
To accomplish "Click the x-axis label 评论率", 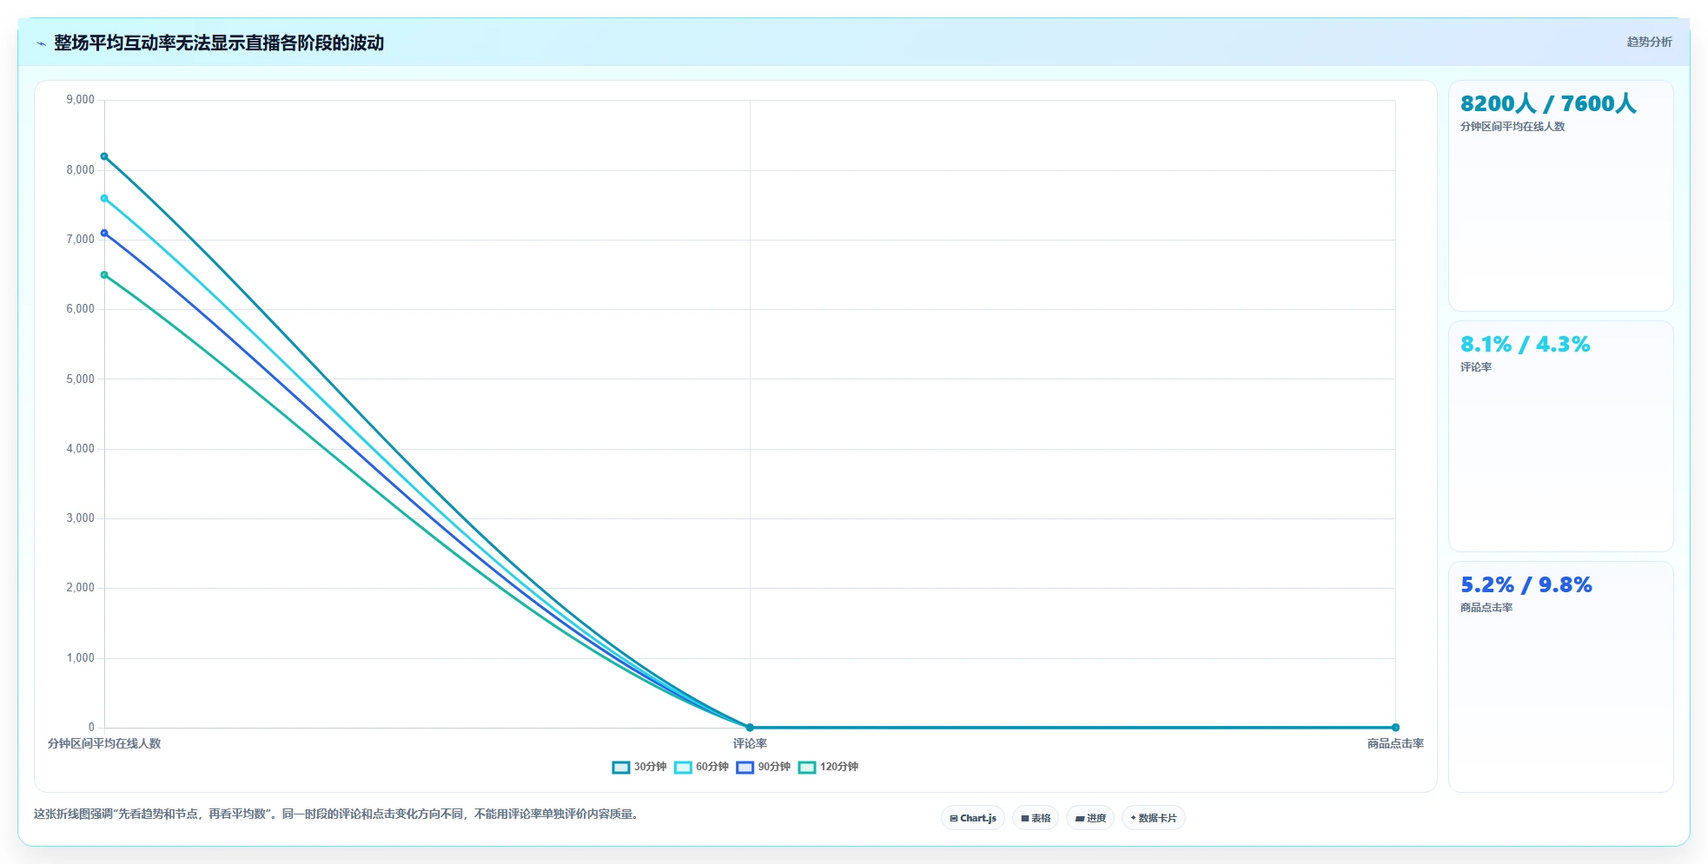I will [x=750, y=743].
